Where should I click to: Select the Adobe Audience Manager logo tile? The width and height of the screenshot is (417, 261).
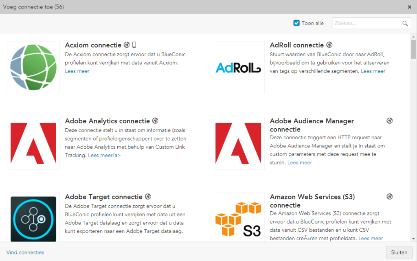(x=238, y=143)
